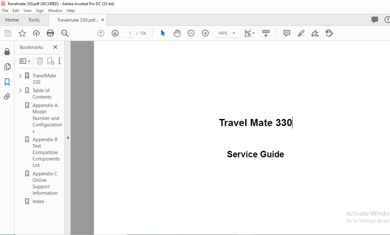Jump to Appendix A Model Number bookmark

coord(47,118)
